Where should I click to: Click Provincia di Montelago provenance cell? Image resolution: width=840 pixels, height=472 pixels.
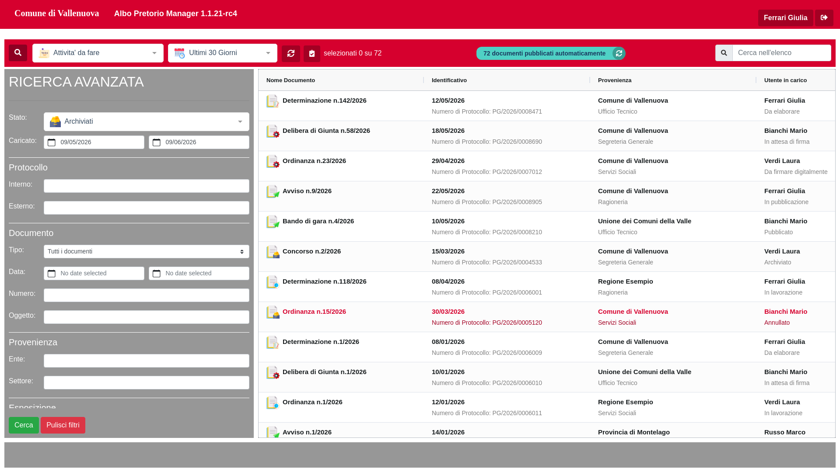click(x=634, y=432)
